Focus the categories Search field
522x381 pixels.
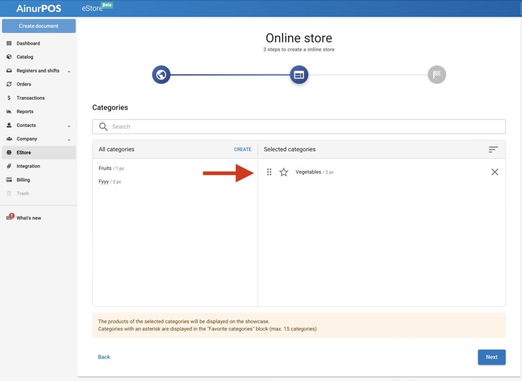coord(299,126)
